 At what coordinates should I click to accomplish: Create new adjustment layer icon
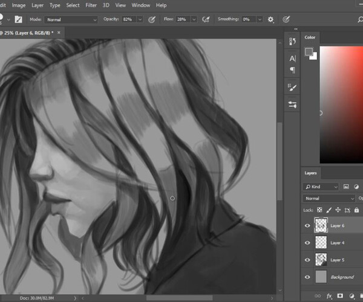click(x=352, y=296)
